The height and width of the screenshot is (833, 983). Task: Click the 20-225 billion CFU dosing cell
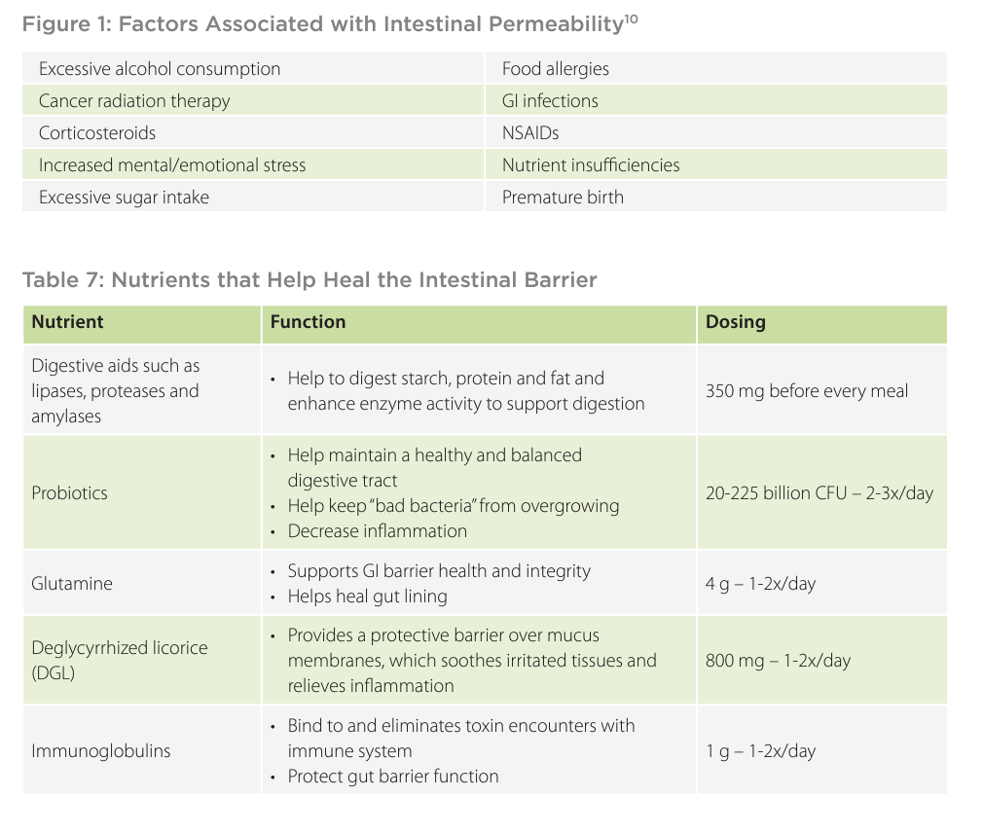point(819,492)
